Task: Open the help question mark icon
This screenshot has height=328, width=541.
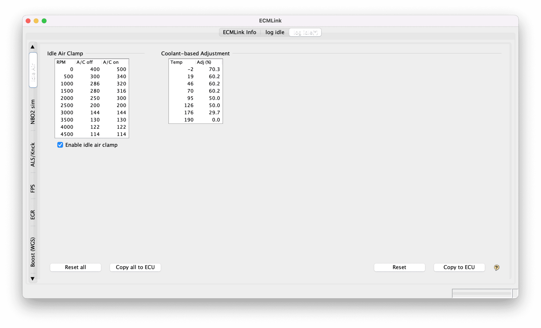Action: coord(496,267)
